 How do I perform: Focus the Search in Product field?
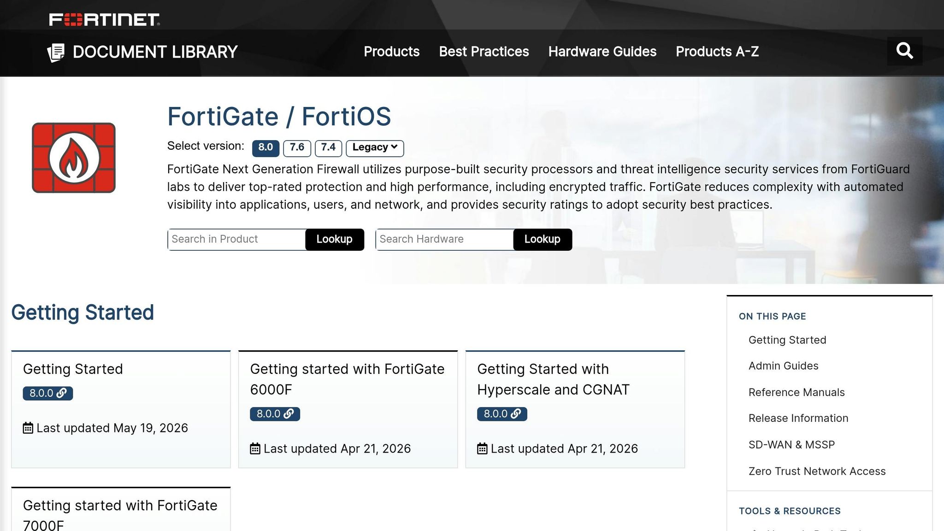[x=236, y=239]
